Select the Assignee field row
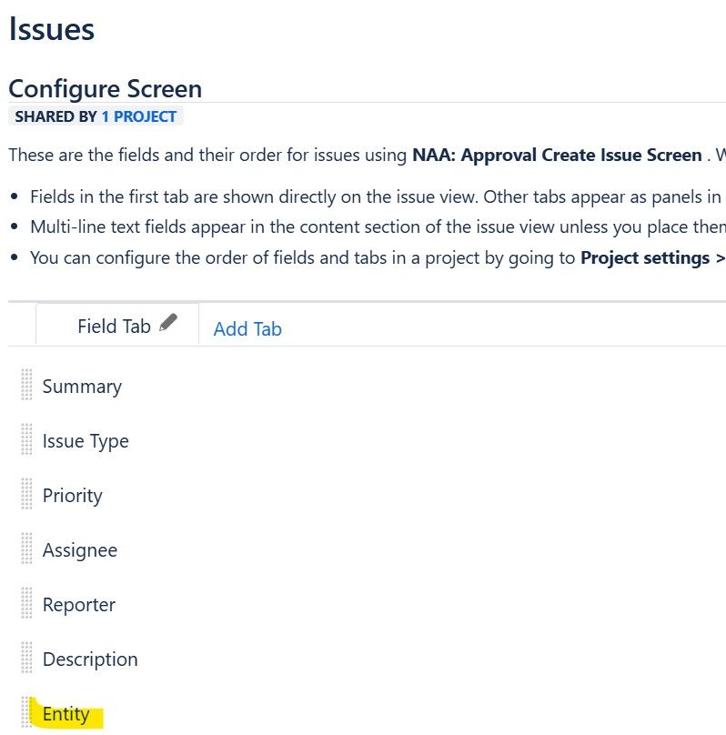This screenshot has width=726, height=735. tap(79, 550)
